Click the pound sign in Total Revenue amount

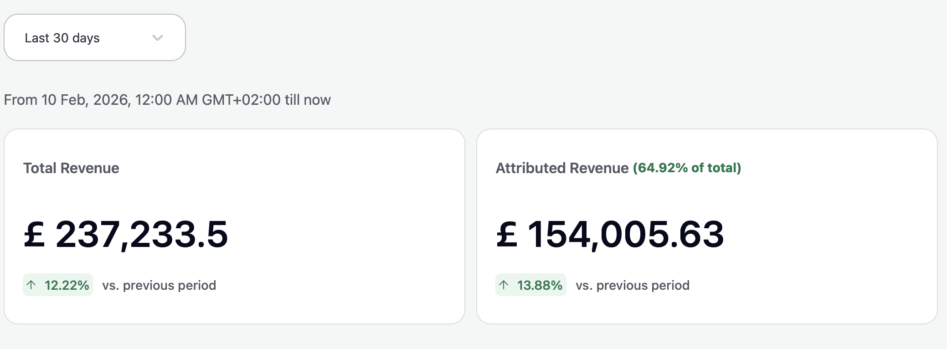35,235
